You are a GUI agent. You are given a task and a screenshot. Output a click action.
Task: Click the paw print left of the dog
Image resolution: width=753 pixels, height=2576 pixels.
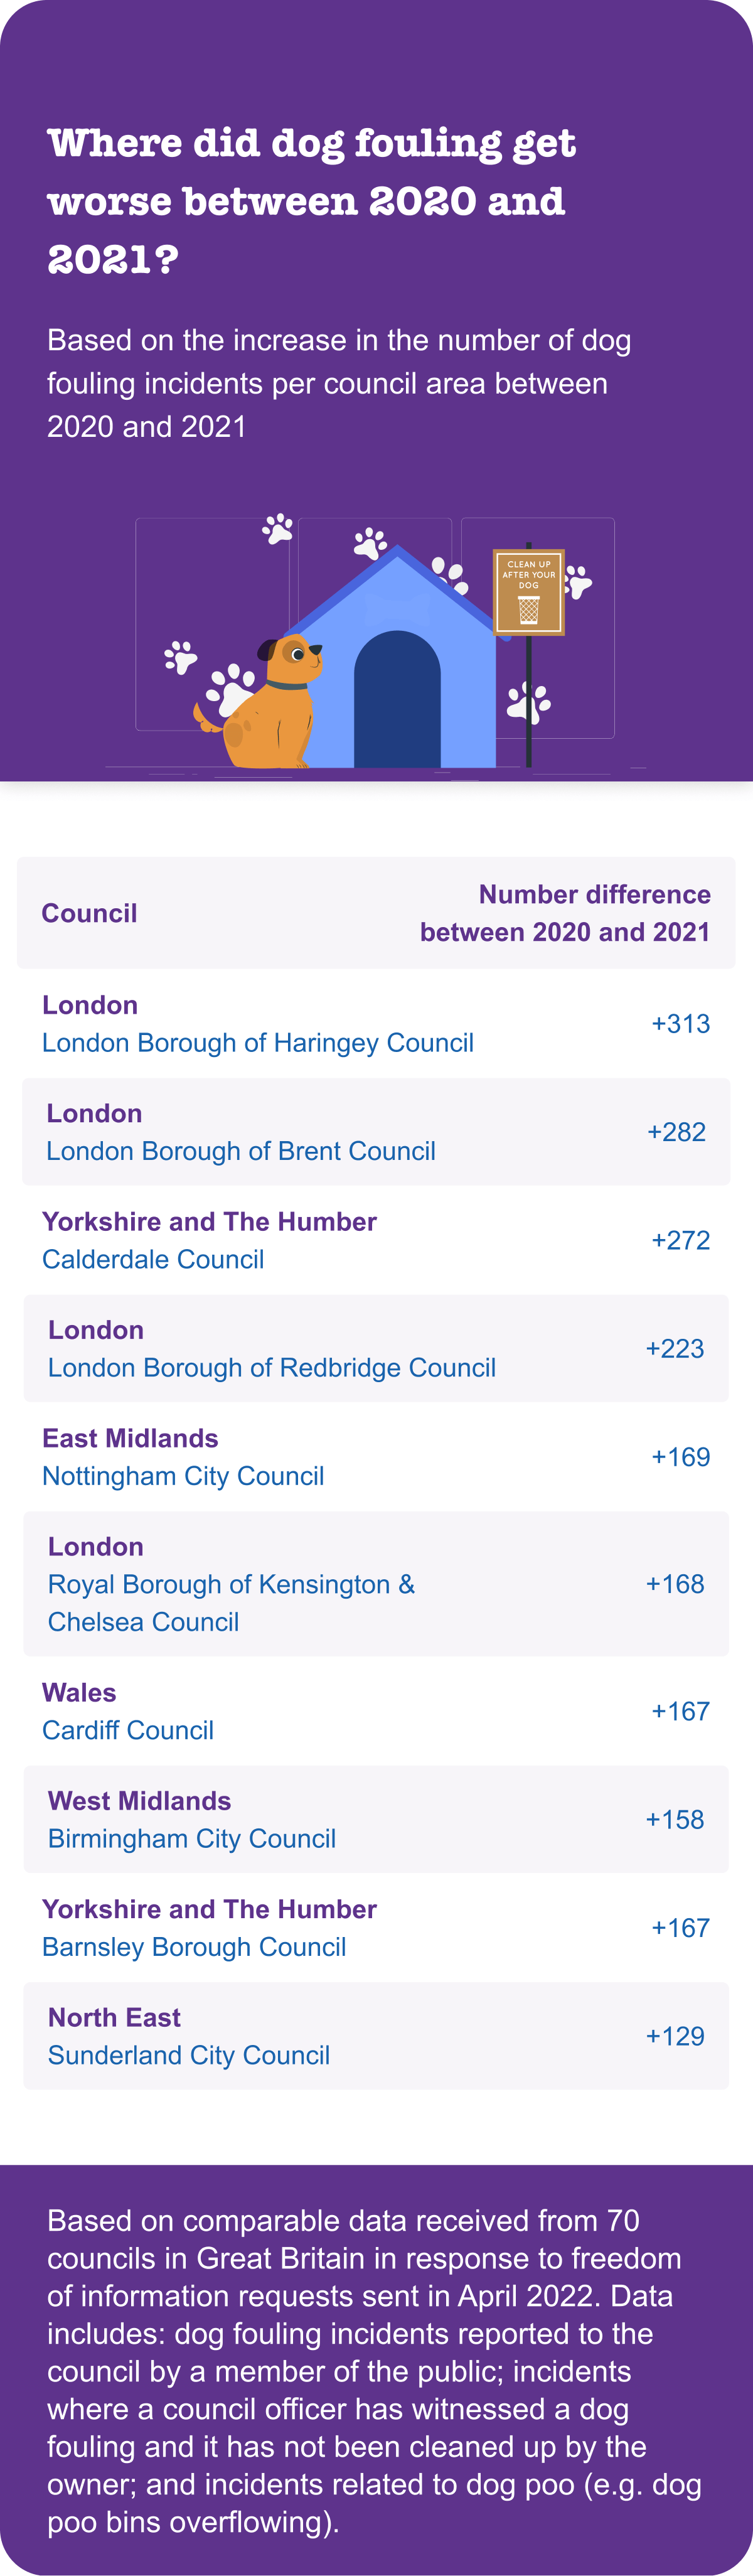(x=180, y=657)
